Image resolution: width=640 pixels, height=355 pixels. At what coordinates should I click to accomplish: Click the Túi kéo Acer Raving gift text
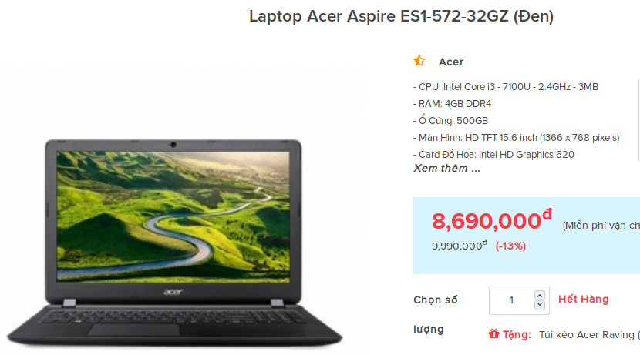click(x=589, y=335)
